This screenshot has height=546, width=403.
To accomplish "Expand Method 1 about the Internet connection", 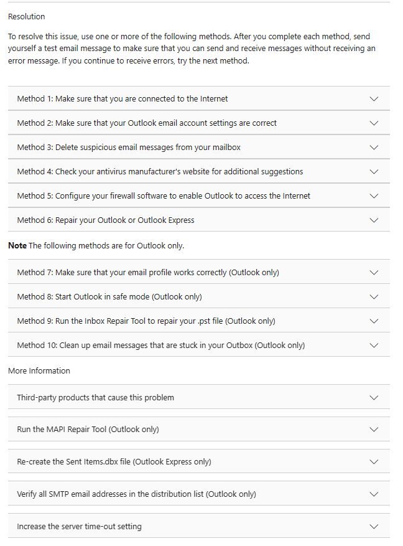I will [x=199, y=98].
